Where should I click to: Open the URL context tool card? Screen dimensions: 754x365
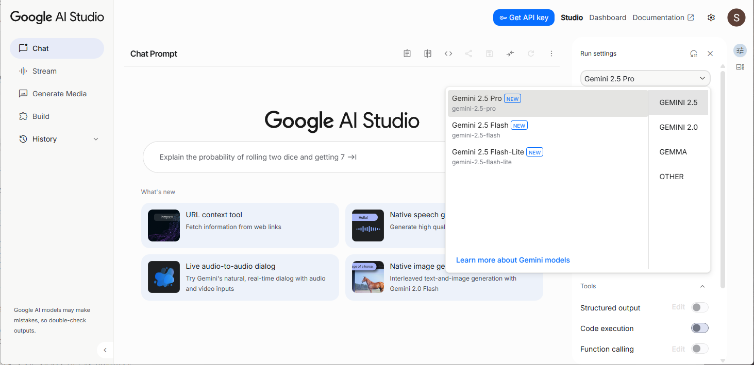240,225
